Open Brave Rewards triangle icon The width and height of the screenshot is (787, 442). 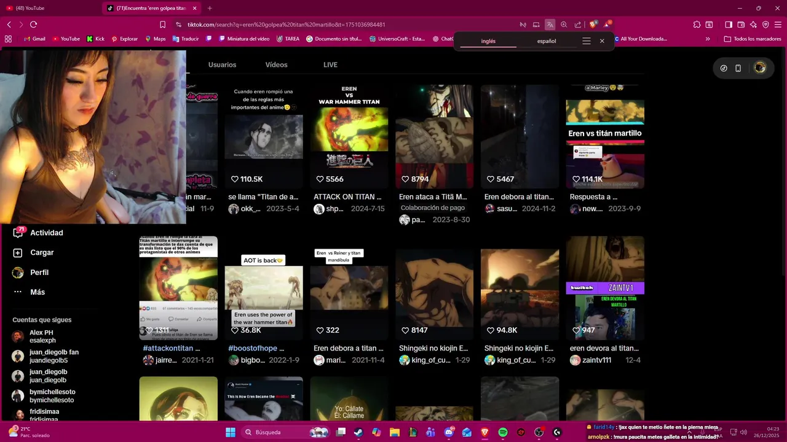click(x=607, y=25)
